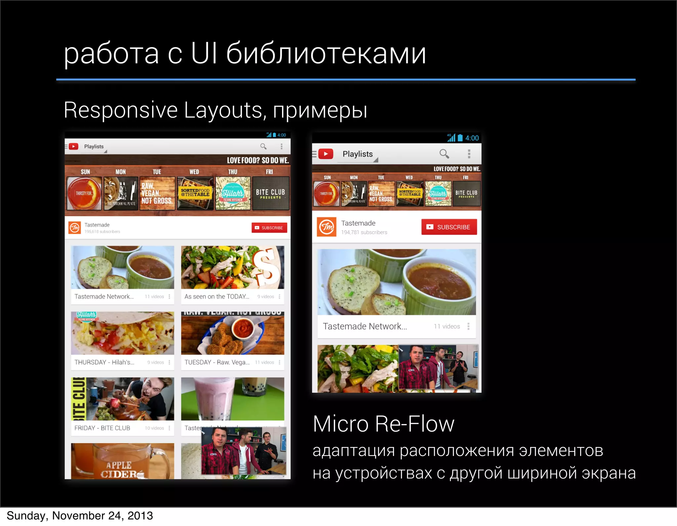Click '194,781 subscribers' text on the phone
Viewport: 677px width, 526px height.
(364, 232)
